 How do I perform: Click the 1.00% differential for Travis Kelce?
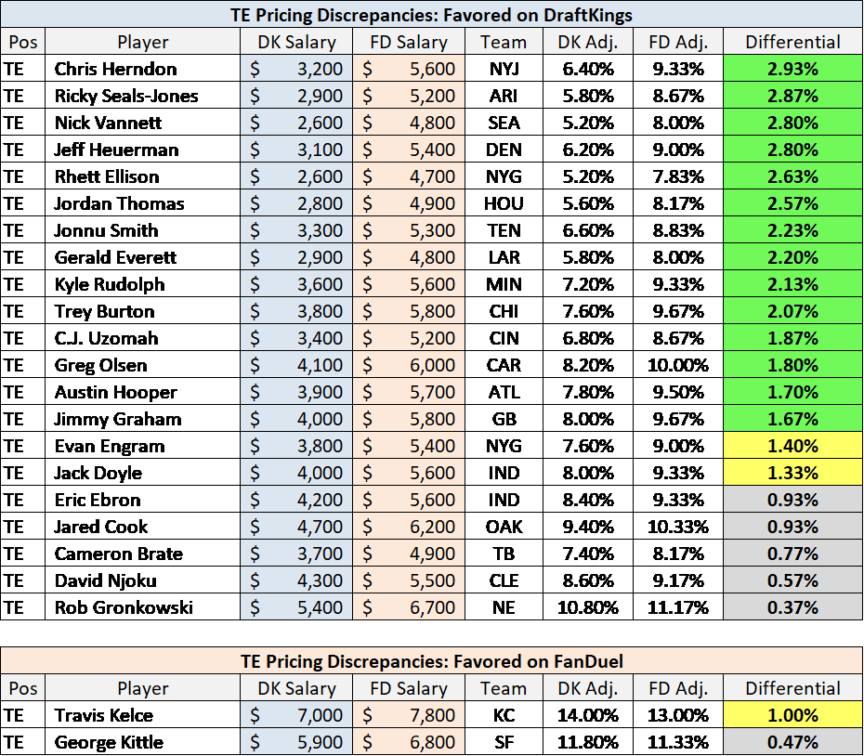click(x=792, y=715)
